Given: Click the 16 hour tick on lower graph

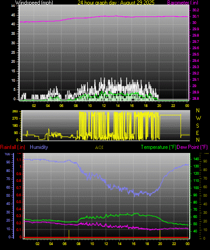Looking at the screenshot, I should tap(133, 244).
